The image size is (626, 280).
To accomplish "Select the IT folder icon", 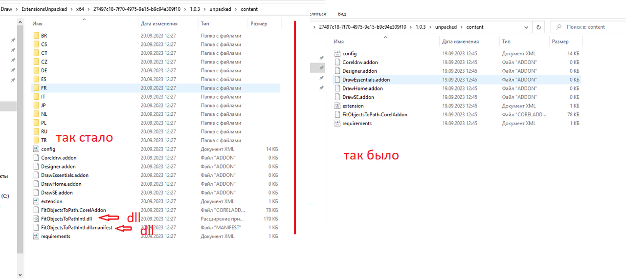I will tap(36, 97).
